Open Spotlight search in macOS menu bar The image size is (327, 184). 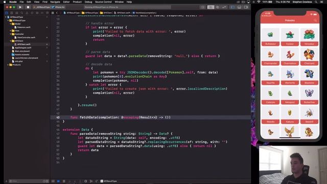pos(316,2)
